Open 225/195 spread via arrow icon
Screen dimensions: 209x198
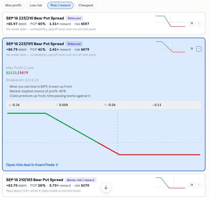click(x=191, y=49)
